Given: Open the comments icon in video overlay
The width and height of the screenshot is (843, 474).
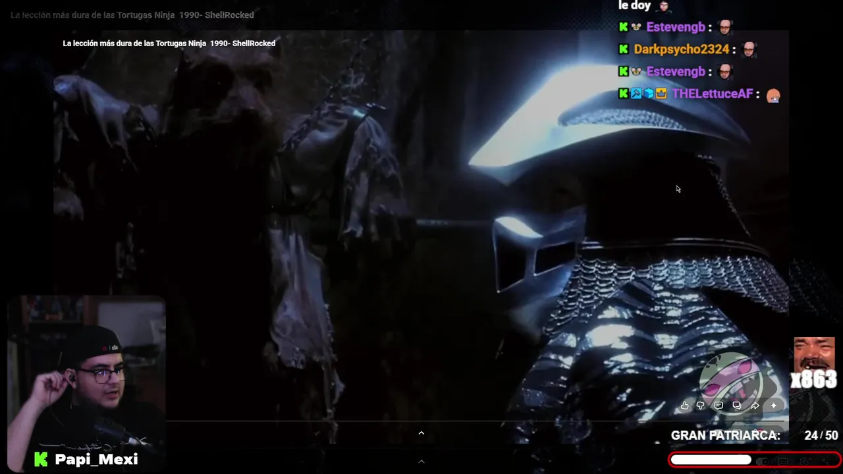Looking at the screenshot, I should (x=719, y=406).
